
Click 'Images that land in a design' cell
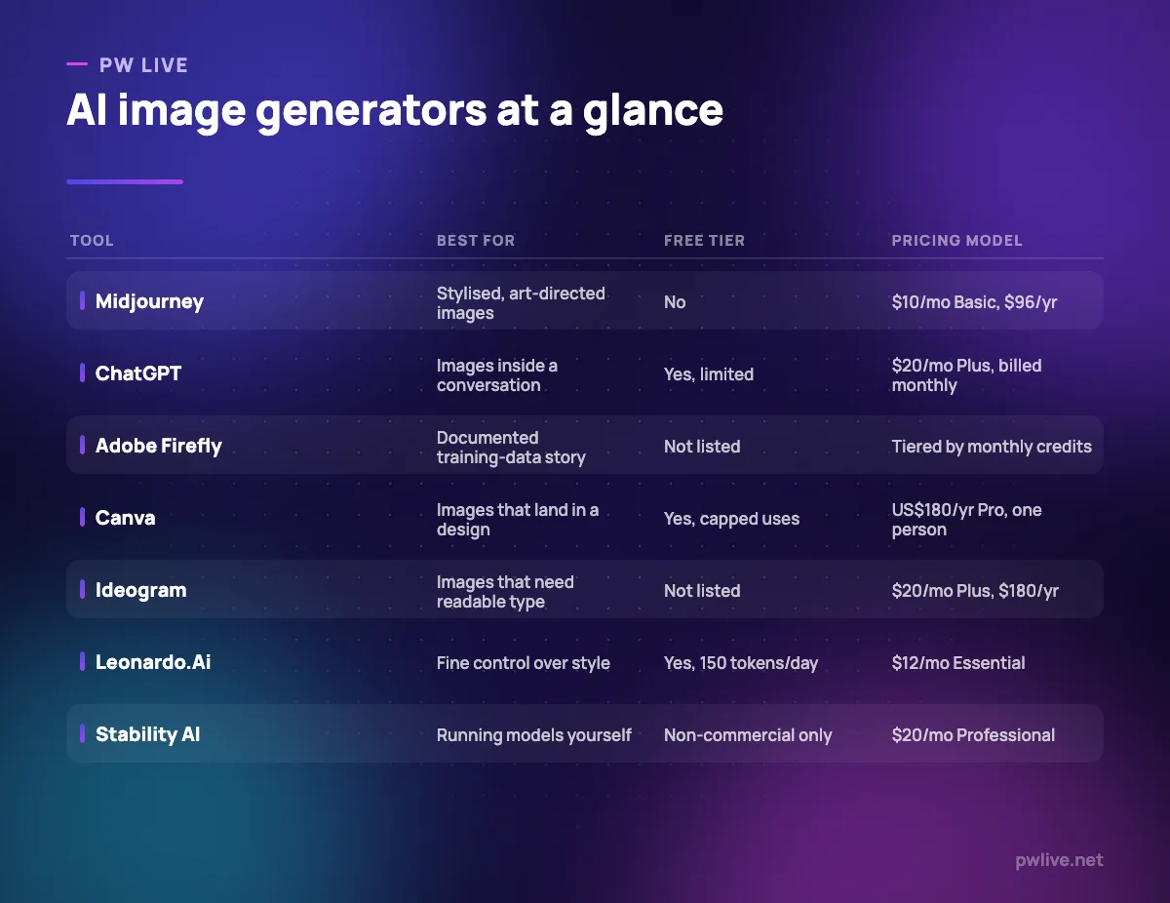click(518, 520)
